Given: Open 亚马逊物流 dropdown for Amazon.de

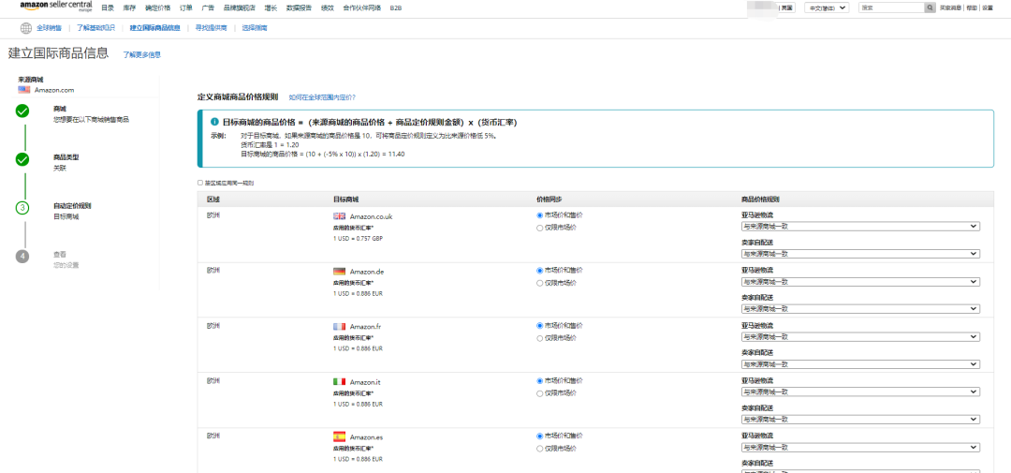Looking at the screenshot, I should (861, 281).
